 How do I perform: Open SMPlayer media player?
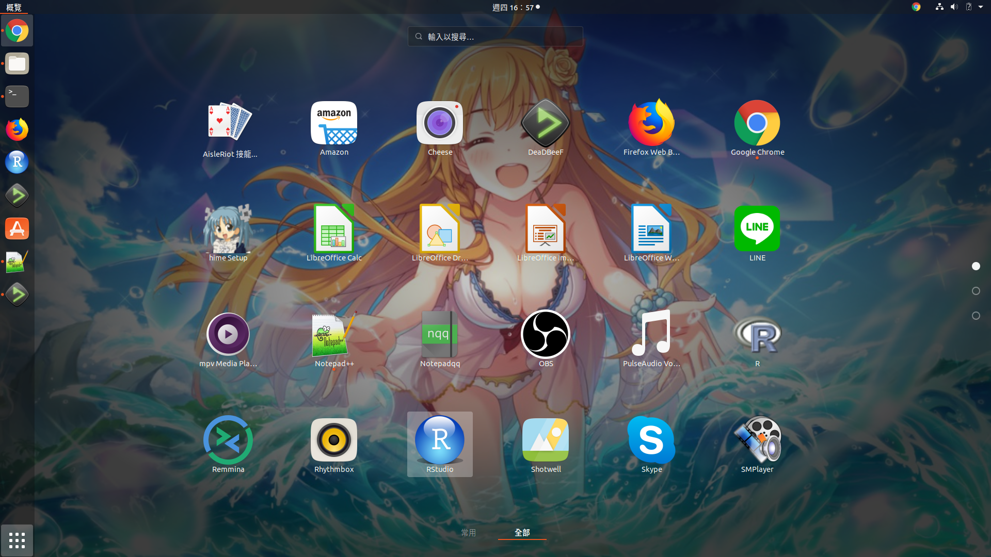757,441
